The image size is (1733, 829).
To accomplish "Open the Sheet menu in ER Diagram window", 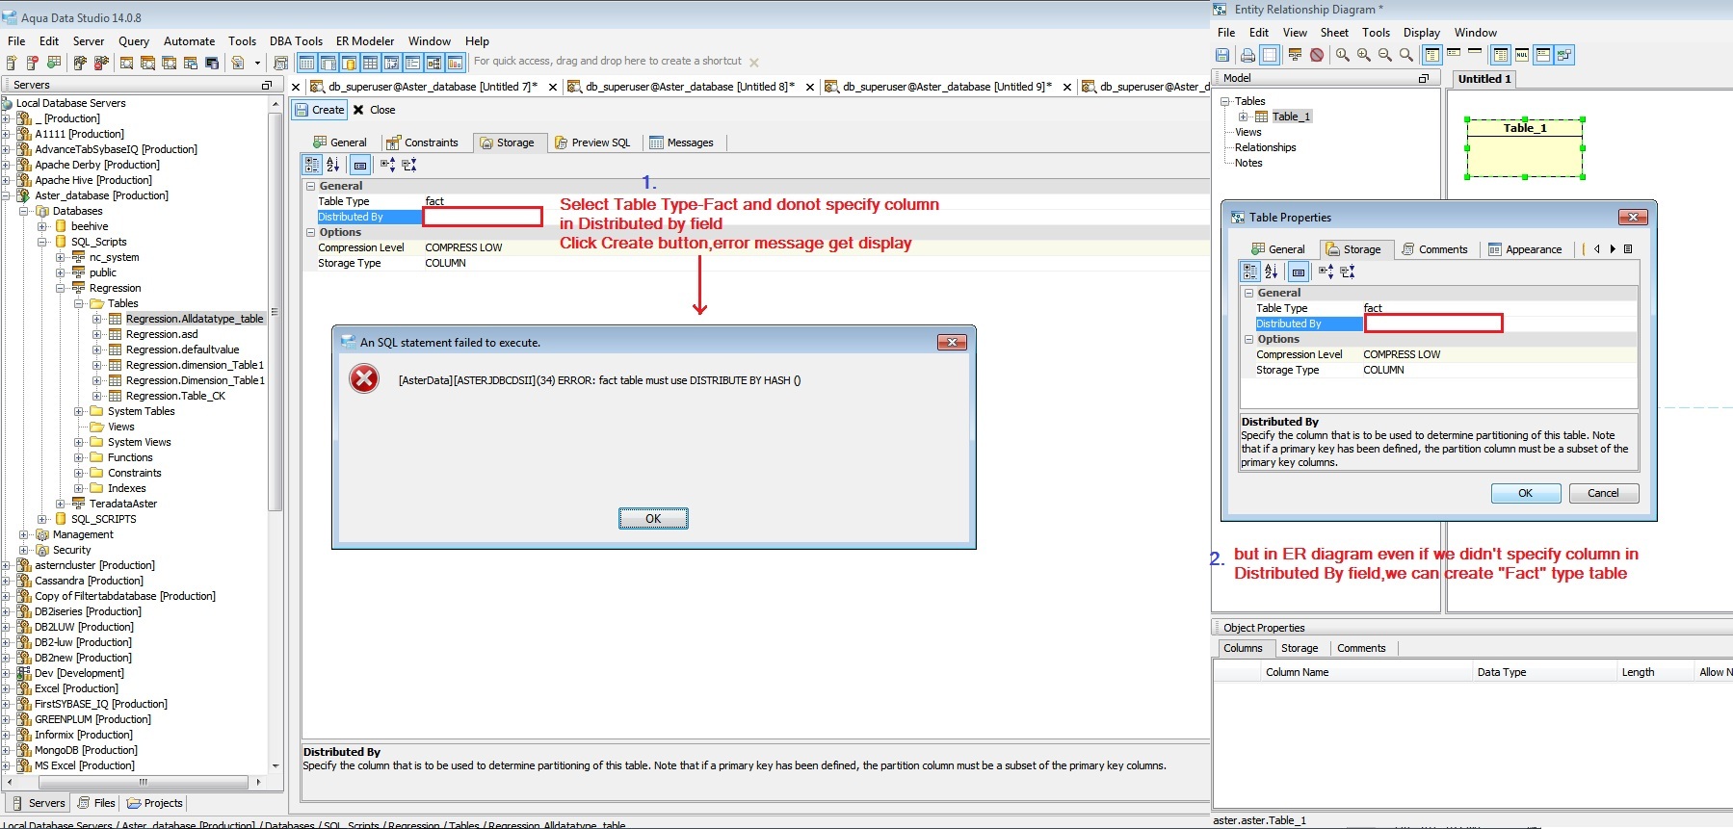I will coord(1334,33).
